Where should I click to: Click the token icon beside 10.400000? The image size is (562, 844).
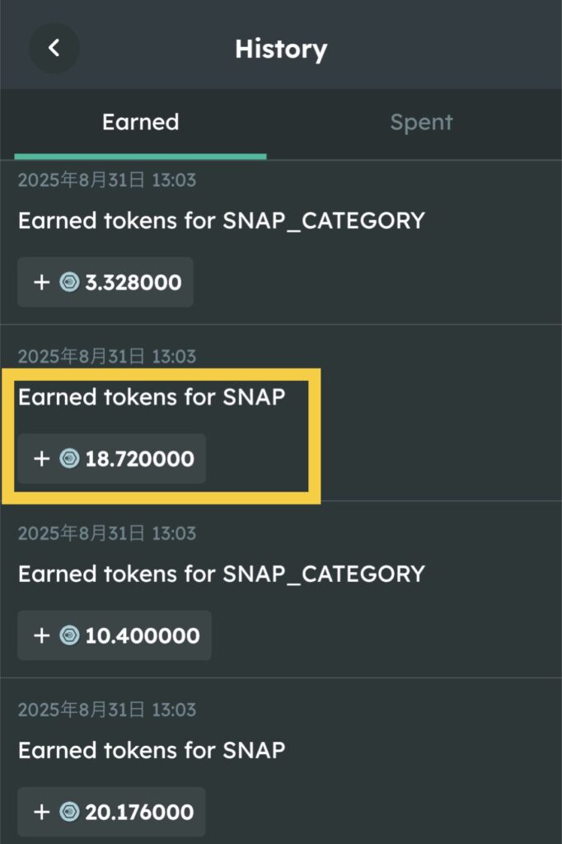[69, 635]
